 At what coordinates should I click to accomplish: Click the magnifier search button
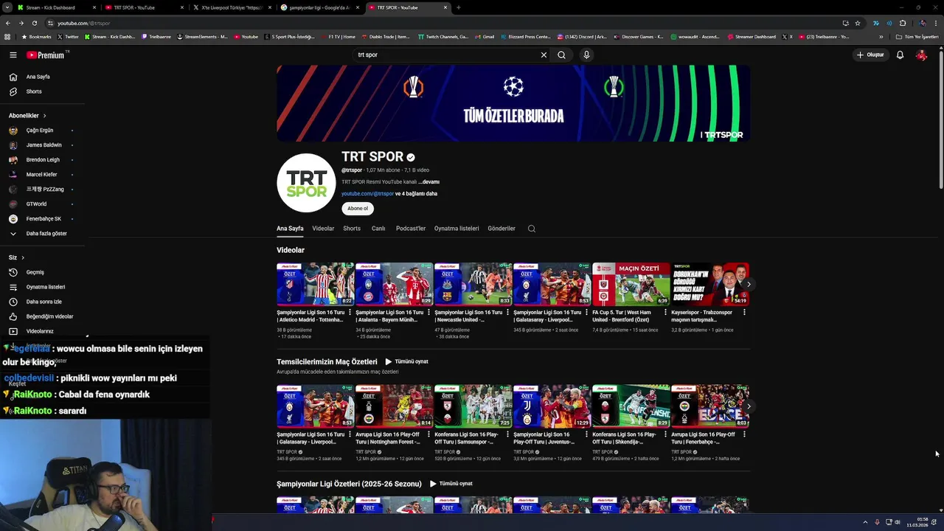(561, 55)
